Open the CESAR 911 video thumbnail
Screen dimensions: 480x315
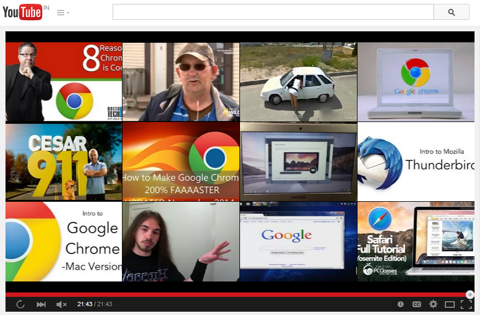(64, 162)
